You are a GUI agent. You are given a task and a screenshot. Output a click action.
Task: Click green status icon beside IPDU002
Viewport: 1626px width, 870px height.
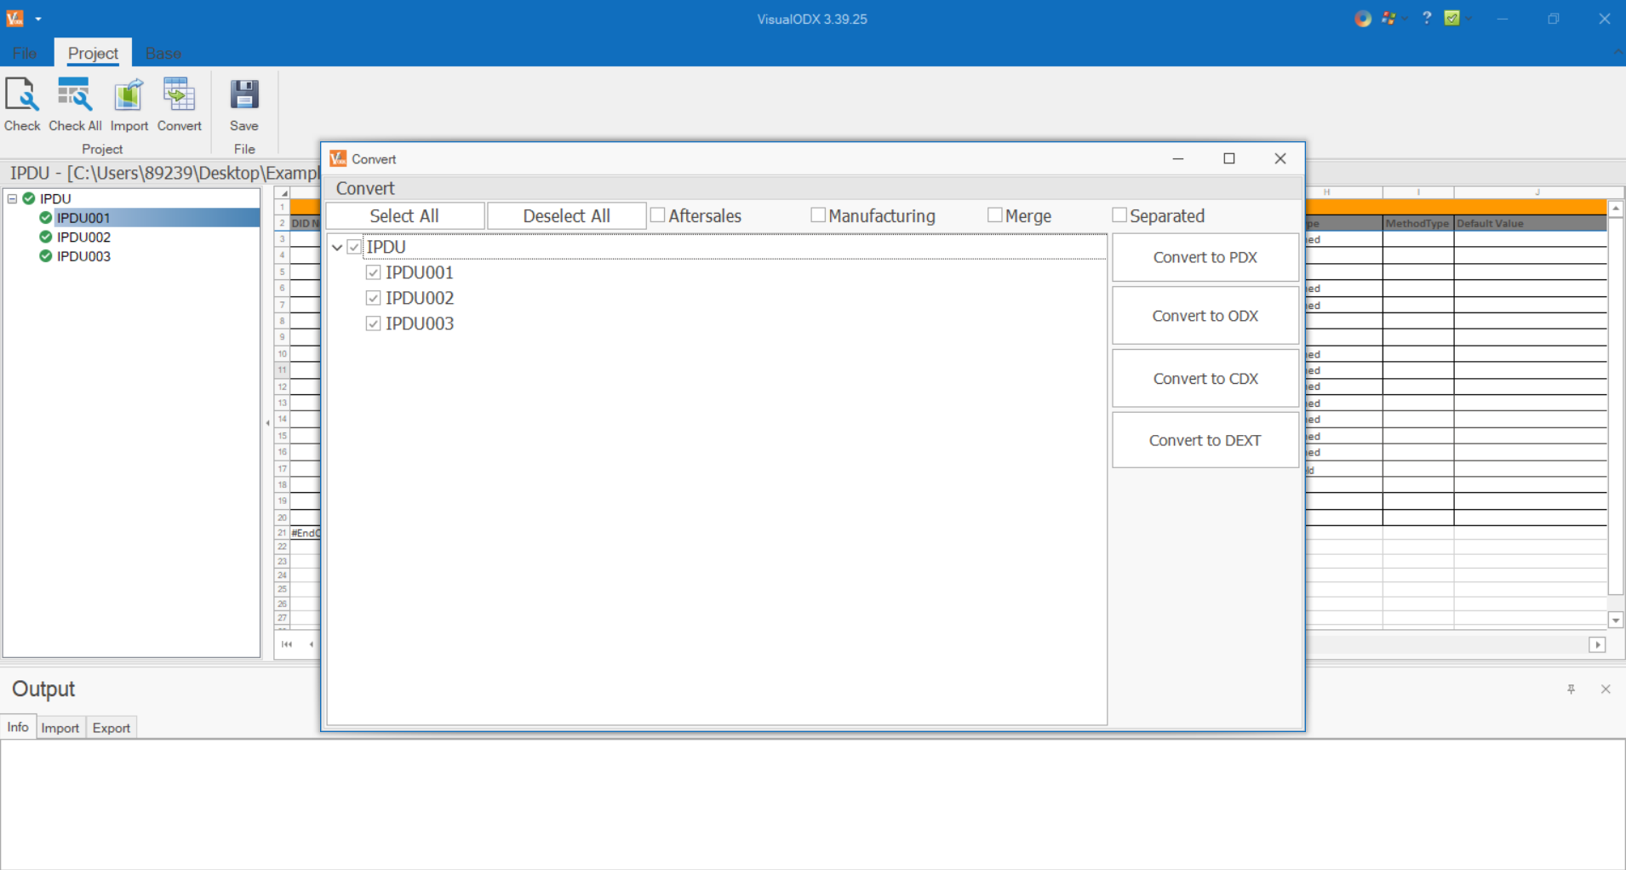coord(46,237)
